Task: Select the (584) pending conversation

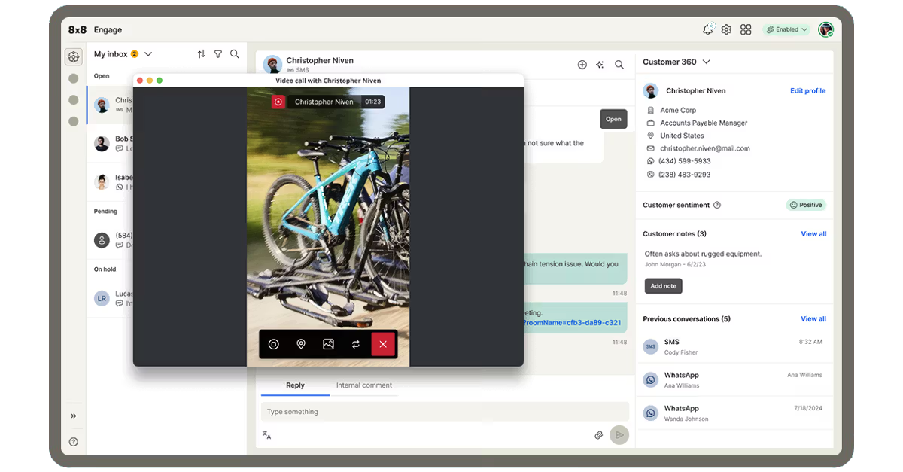Action: [x=111, y=240]
